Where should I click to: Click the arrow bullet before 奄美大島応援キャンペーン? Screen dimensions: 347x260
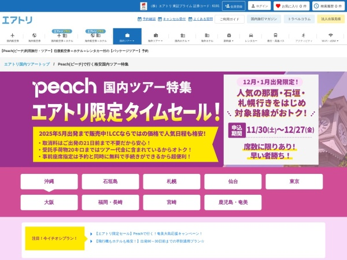click(91, 234)
